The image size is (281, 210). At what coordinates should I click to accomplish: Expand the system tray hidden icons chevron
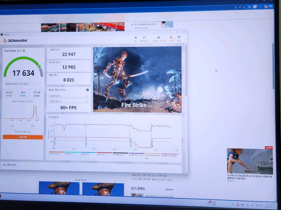coord(233,205)
